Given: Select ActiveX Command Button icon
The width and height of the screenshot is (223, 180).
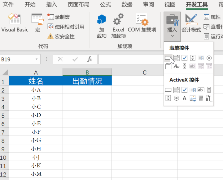Looking at the screenshot, I should (168, 90).
